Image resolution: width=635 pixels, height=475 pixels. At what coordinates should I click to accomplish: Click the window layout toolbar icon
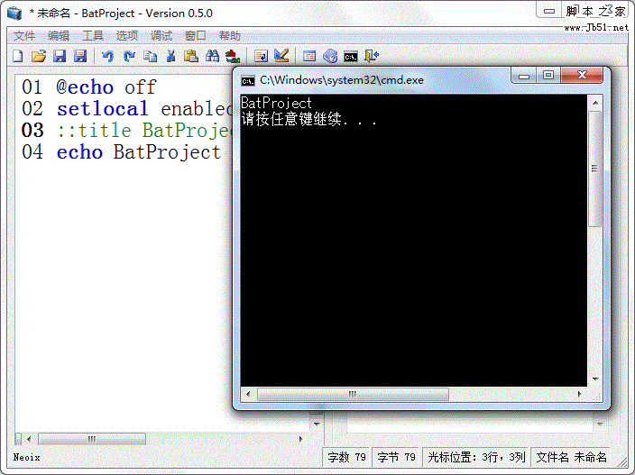point(309,56)
